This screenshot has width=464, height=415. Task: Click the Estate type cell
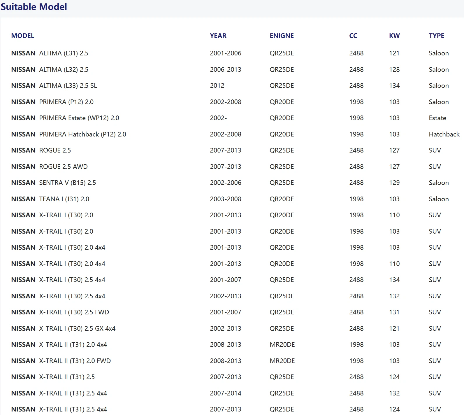(x=437, y=118)
